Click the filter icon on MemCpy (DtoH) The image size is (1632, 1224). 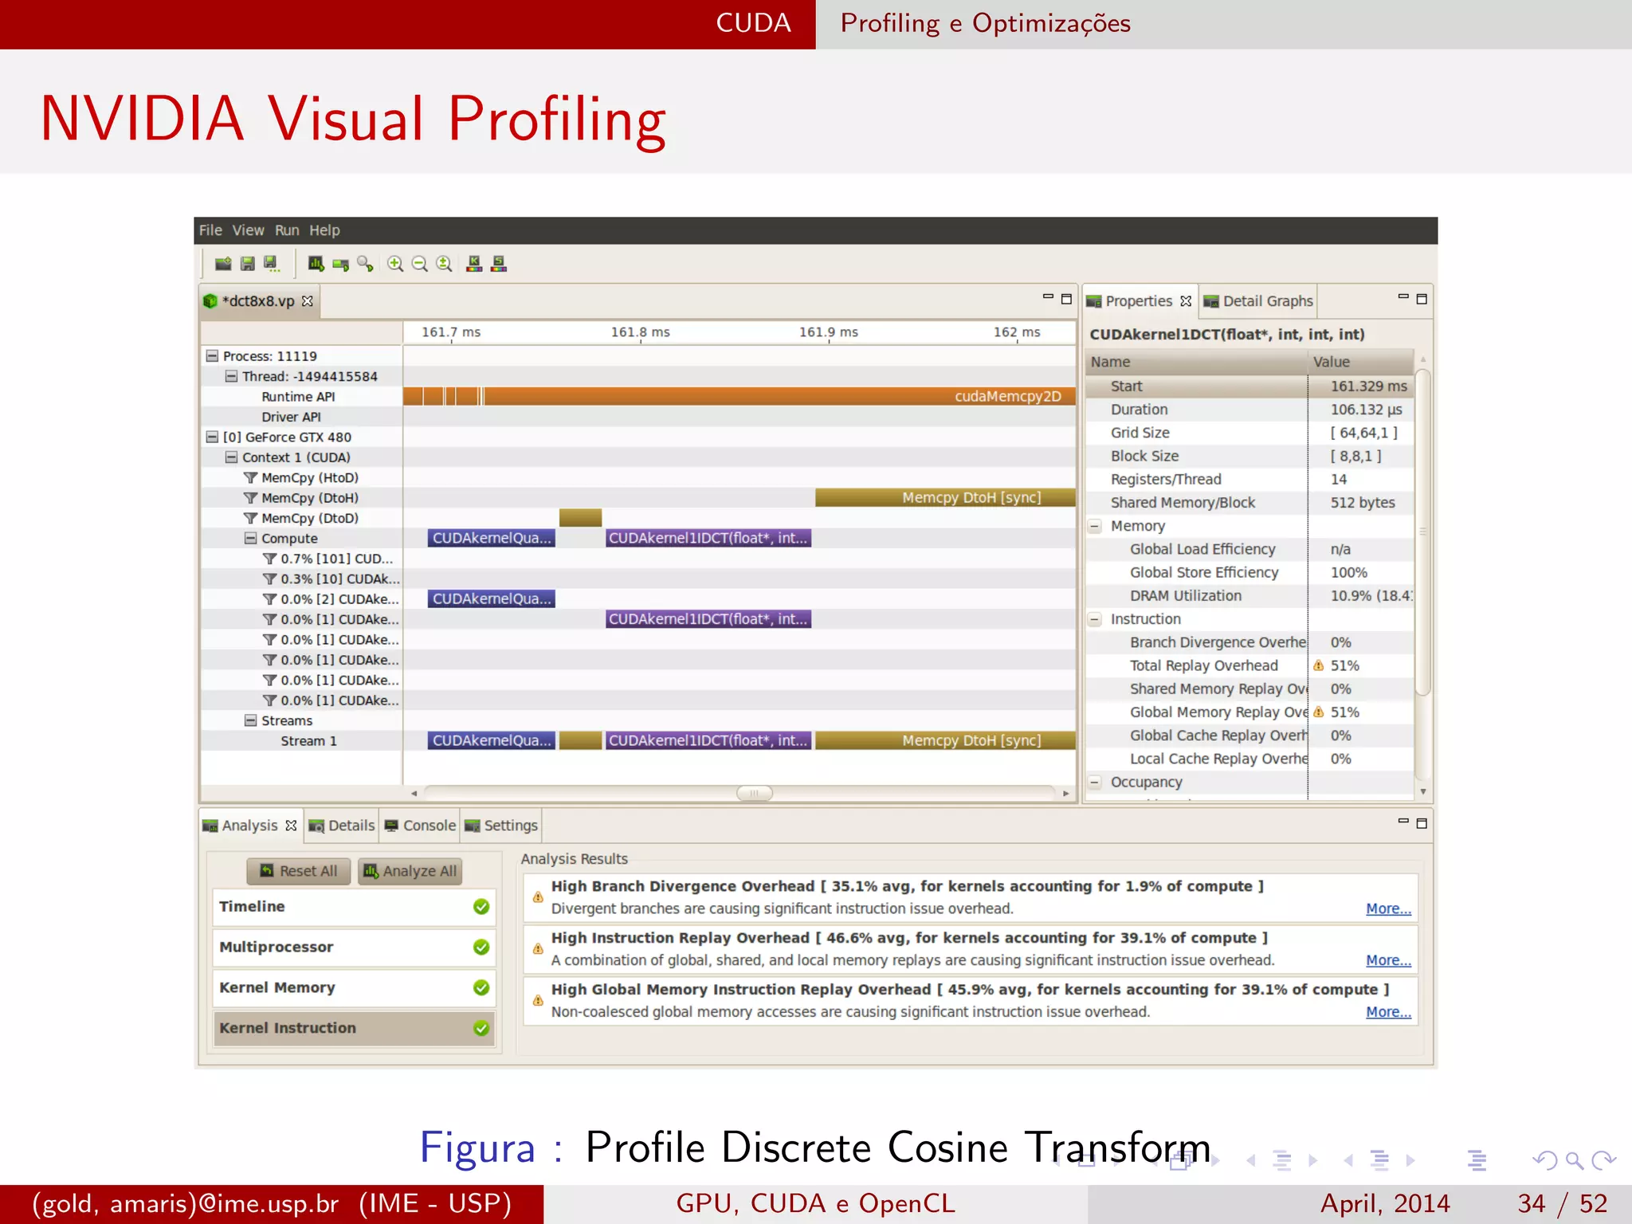coord(250,498)
